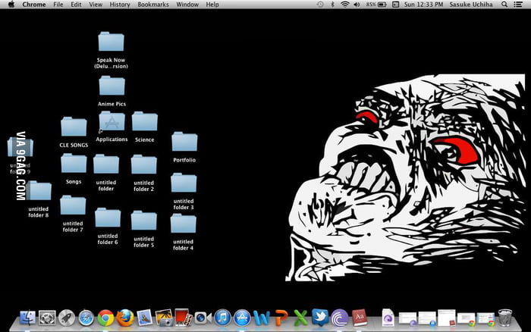Open Safari compass icon in dock
Image resolution: width=531 pixels, height=332 pixels.
(x=86, y=318)
